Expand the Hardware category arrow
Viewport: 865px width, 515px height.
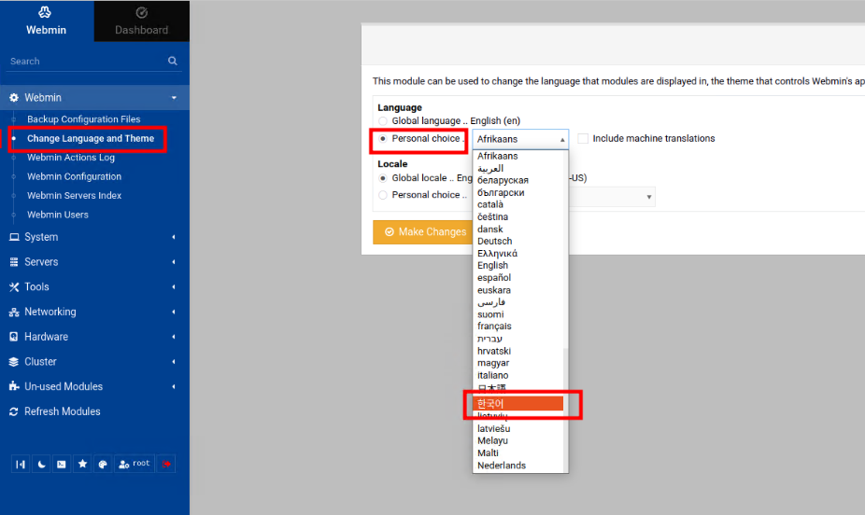coord(174,337)
